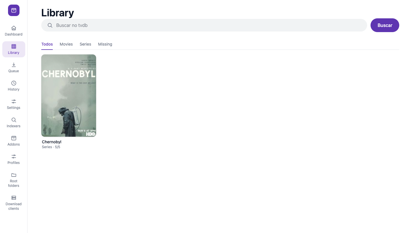Click the Chernobyl title text
Viewport: 413px width, 233px height.
coord(52,142)
